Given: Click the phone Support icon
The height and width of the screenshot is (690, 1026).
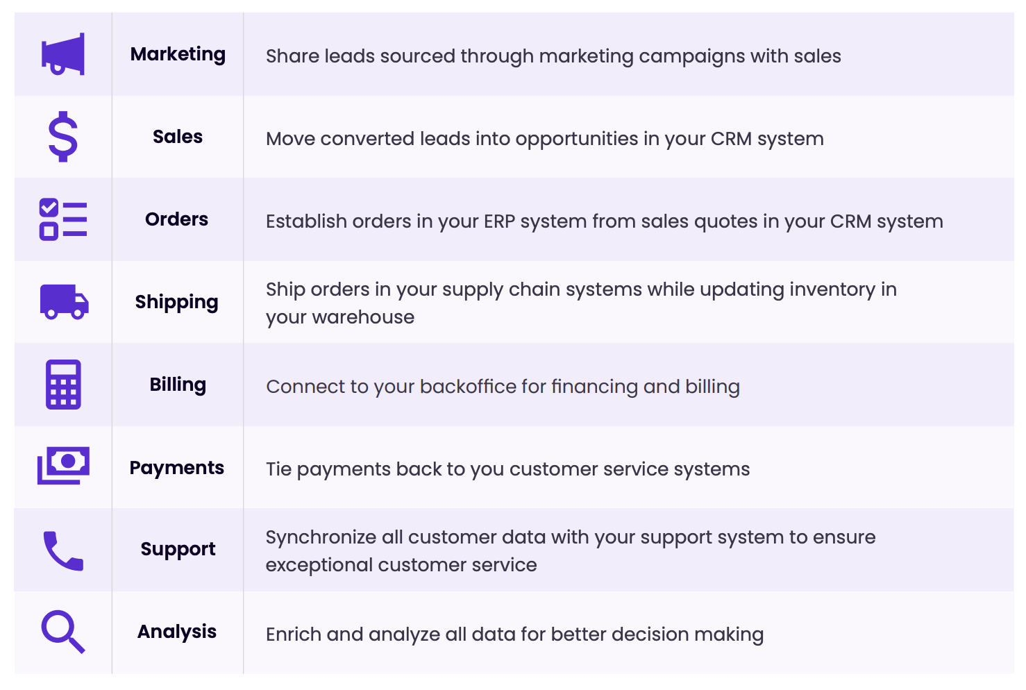Looking at the screenshot, I should click(63, 550).
